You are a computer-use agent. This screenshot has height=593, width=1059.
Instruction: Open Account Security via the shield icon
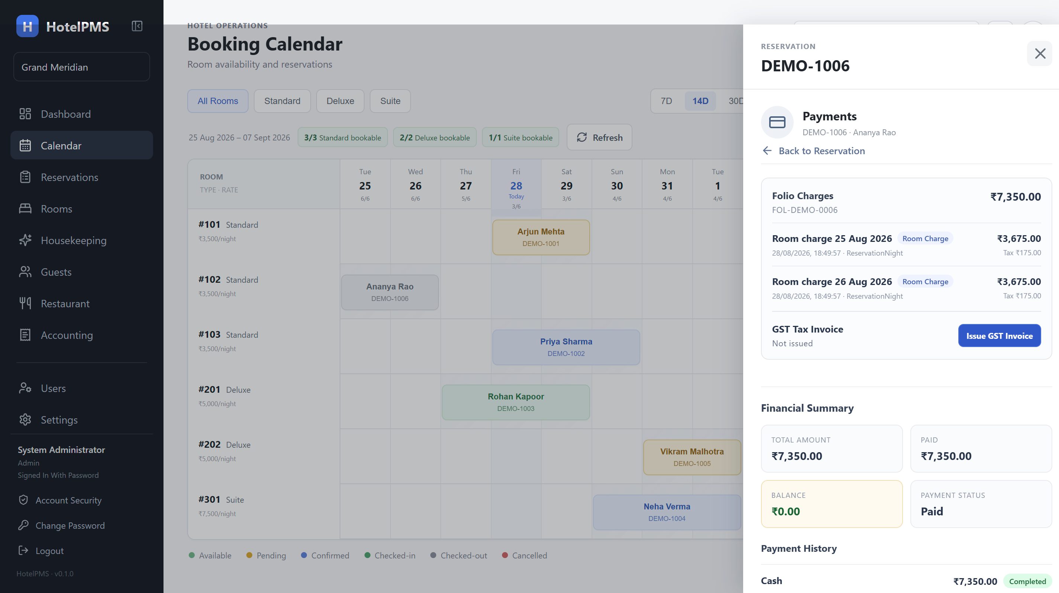pyautogui.click(x=23, y=500)
